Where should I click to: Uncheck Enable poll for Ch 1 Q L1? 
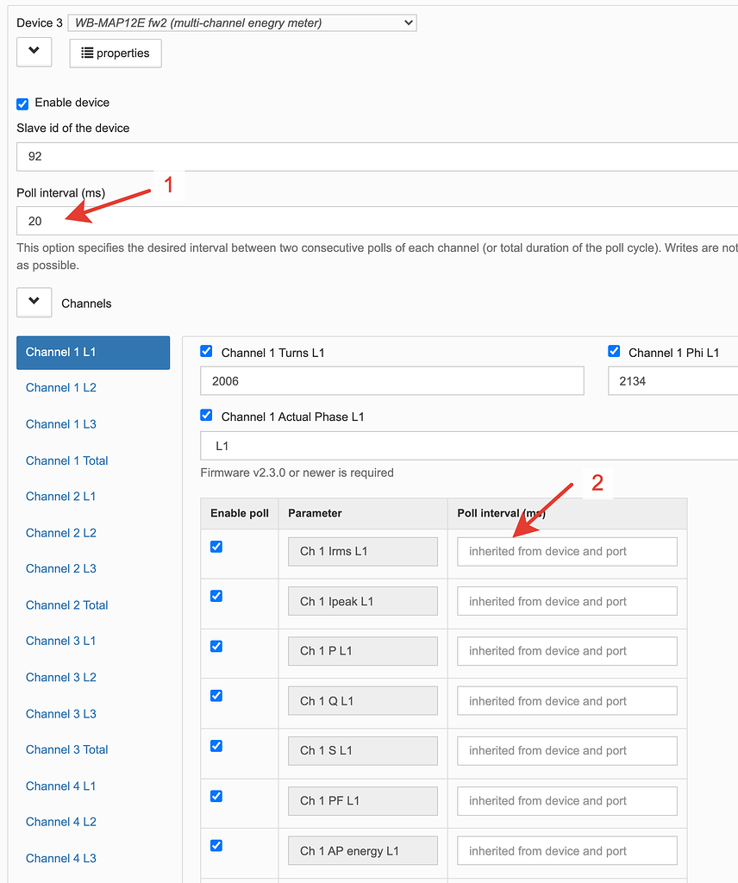pyautogui.click(x=216, y=696)
